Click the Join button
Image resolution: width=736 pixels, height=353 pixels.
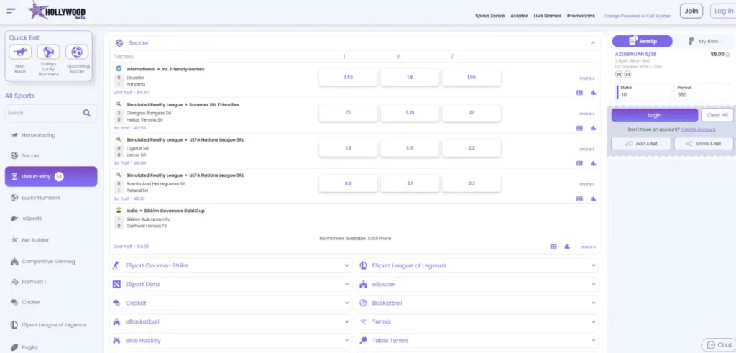691,11
